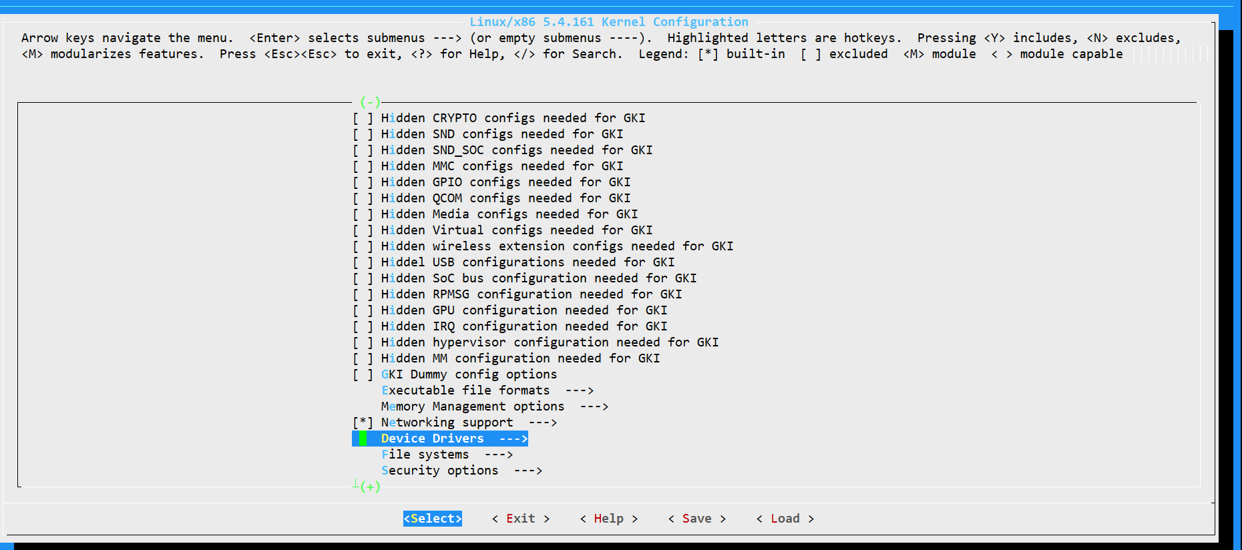The height and width of the screenshot is (550, 1242).
Task: Toggle Hidden GPU configuration checkbox
Action: click(x=363, y=310)
